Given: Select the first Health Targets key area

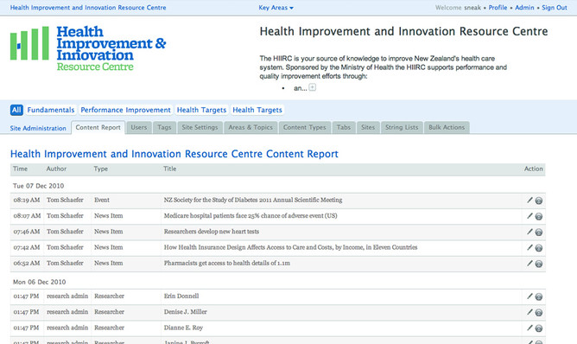Looking at the screenshot, I should coord(201,110).
